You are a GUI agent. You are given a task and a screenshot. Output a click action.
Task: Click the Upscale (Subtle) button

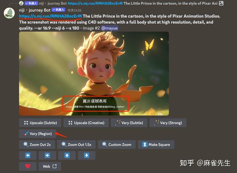[x=40, y=123]
